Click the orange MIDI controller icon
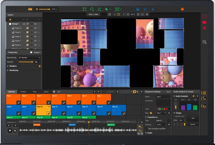This screenshot has height=145, width=215. tap(182, 9)
